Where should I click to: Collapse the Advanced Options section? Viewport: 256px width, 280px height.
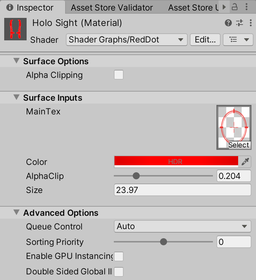16,213
